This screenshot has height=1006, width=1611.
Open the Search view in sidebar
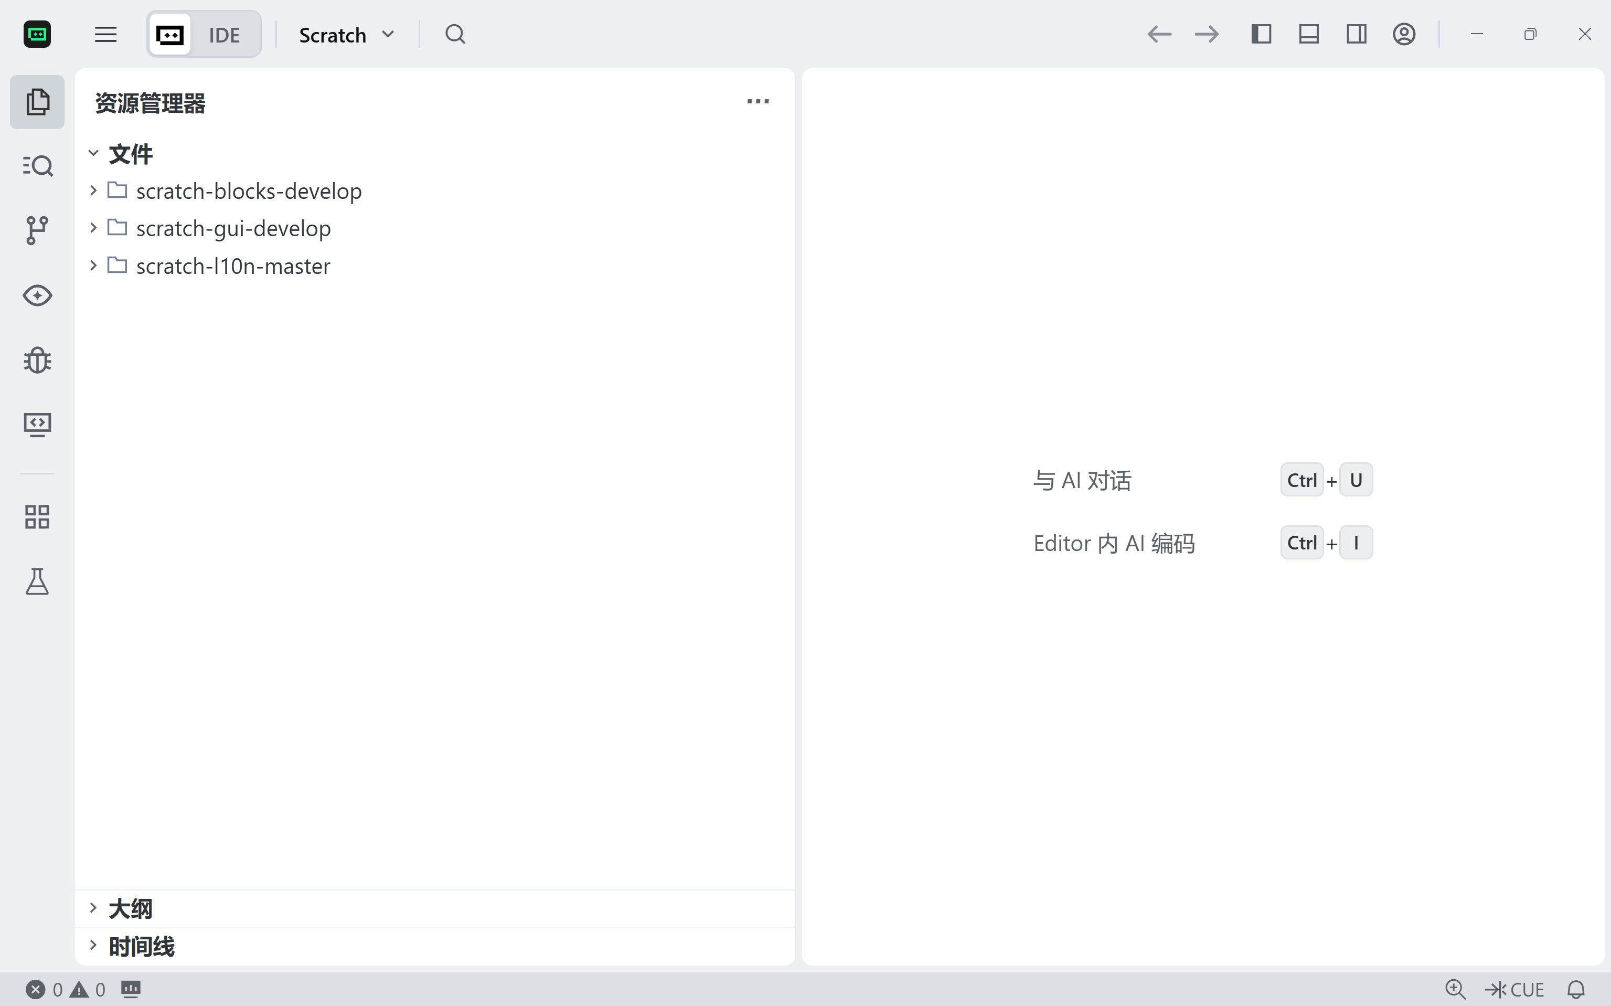37,166
